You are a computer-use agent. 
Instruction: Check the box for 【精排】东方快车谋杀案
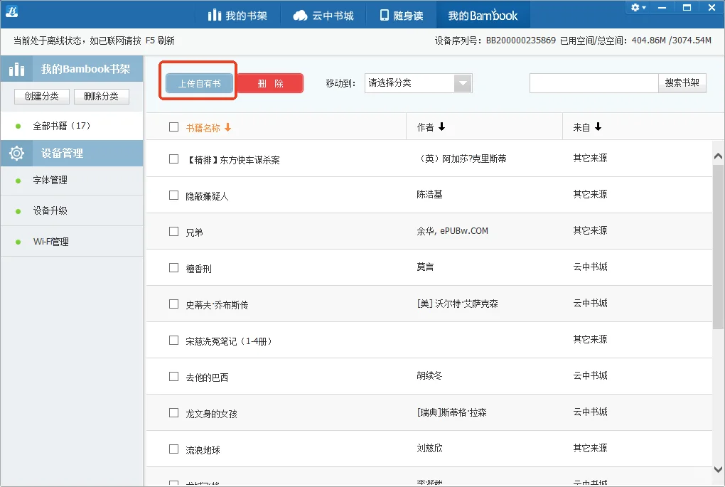(174, 159)
